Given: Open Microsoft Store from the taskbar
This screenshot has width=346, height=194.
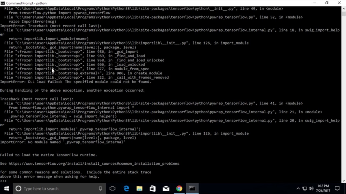Looking at the screenshot, I should point(153,188).
